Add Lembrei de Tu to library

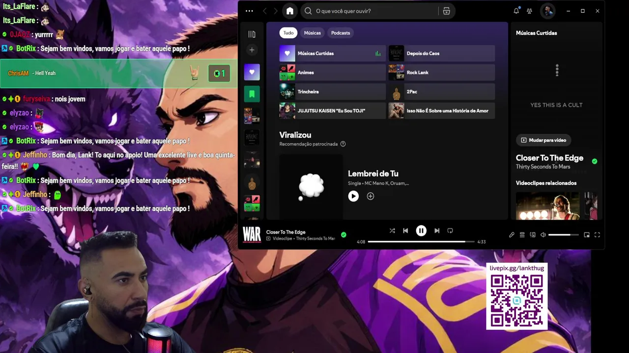(x=371, y=196)
